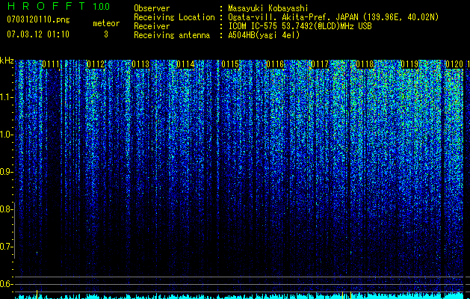Click the 0.8 kHz axis tick label
Viewport: 470px width, 299px height.
(6, 209)
